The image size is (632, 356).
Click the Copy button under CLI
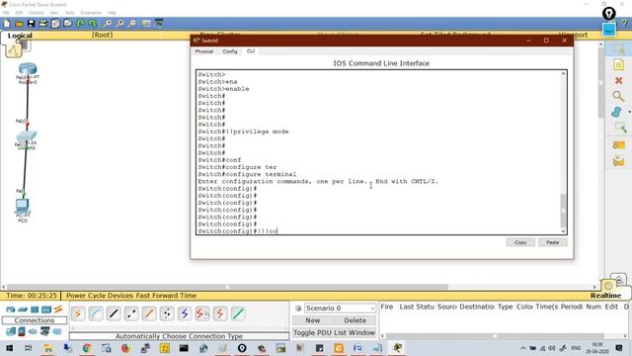coord(520,242)
